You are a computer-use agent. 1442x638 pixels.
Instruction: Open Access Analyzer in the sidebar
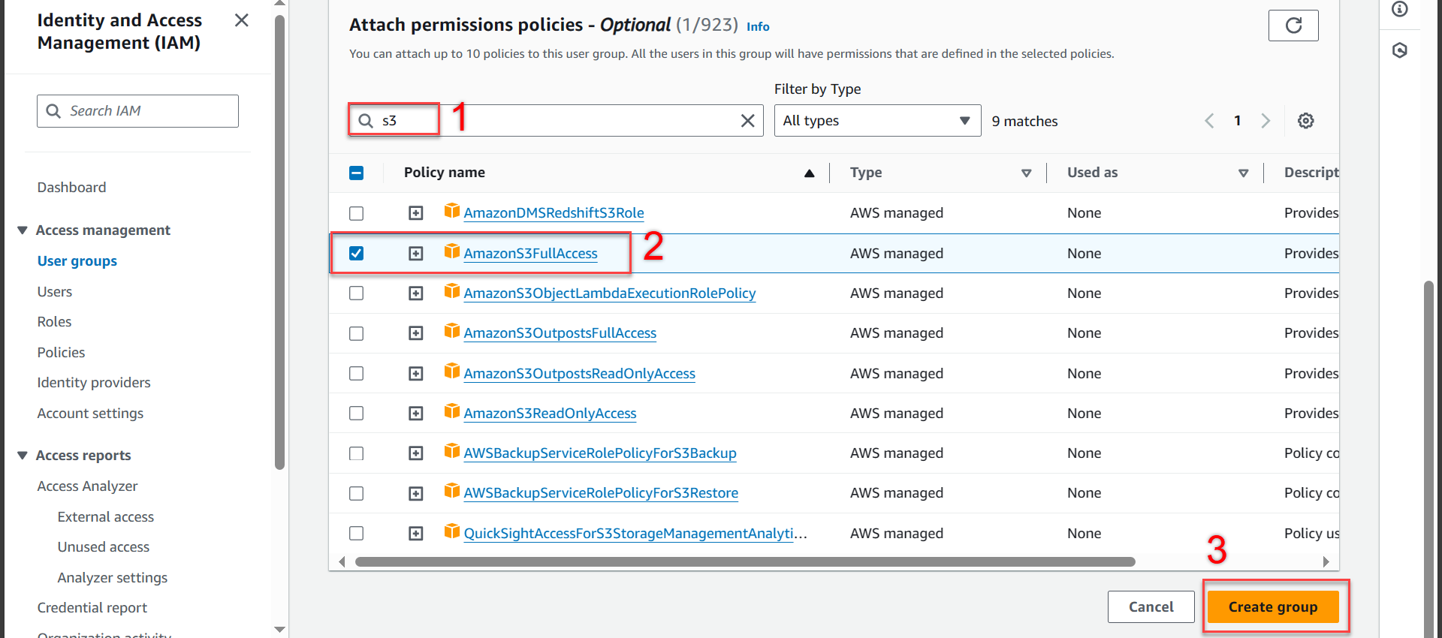pos(87,486)
